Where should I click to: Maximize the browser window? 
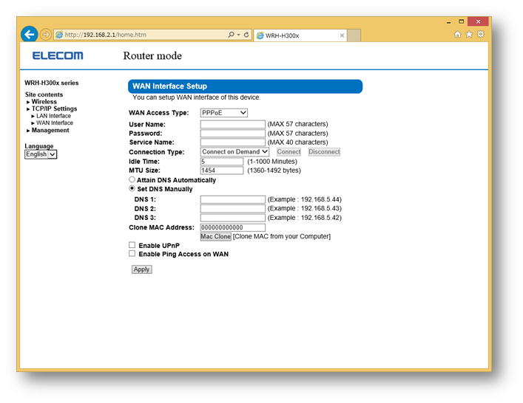click(462, 21)
